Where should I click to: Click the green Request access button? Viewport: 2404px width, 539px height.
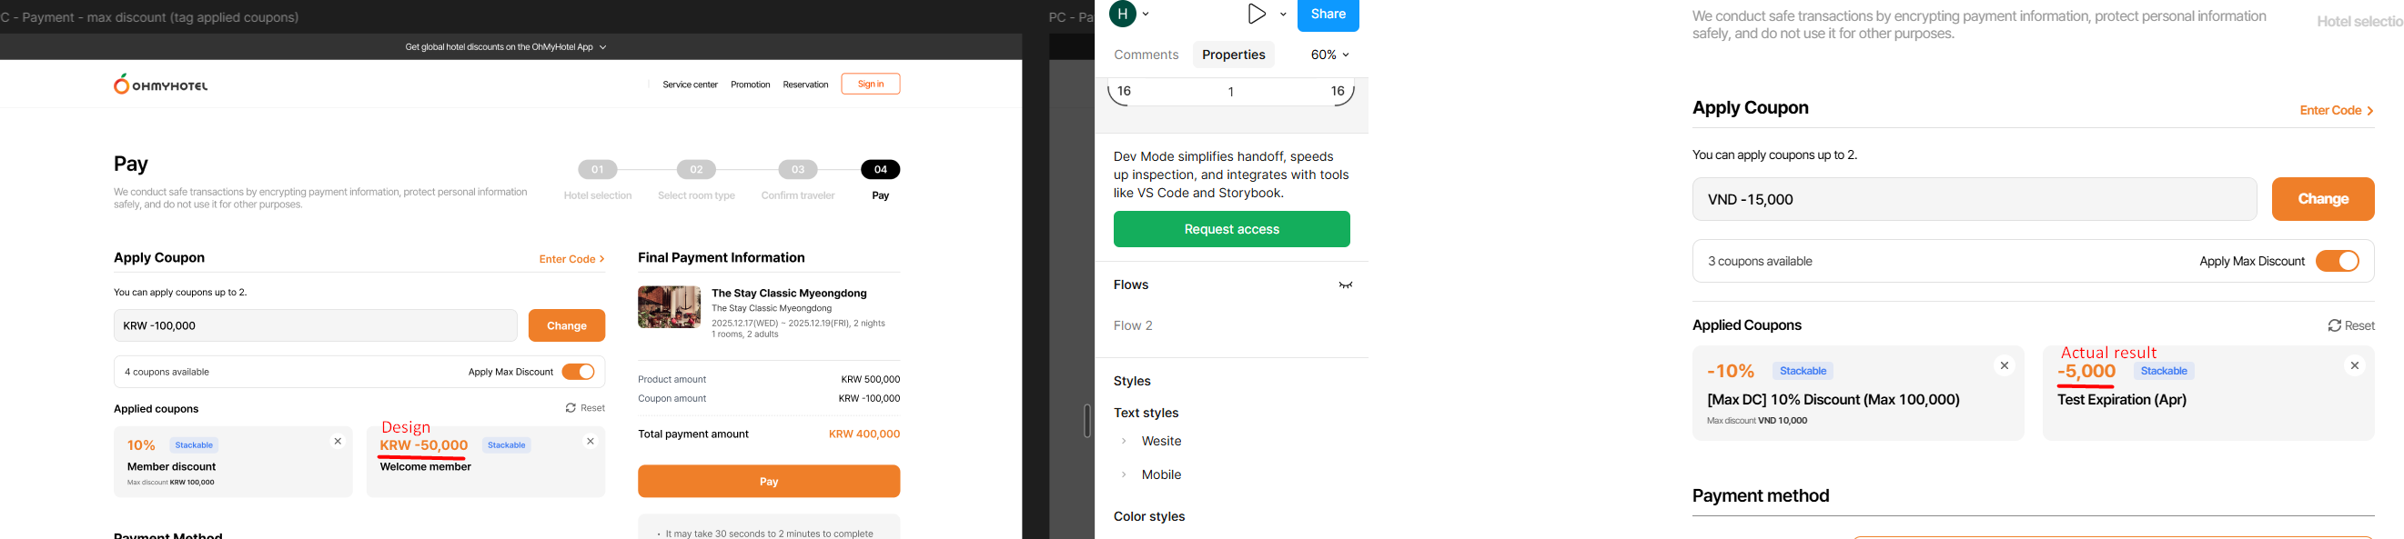coord(1231,229)
